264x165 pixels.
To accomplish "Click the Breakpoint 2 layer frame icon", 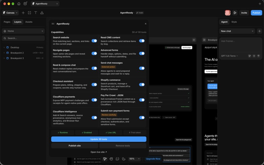I will pos(8,53).
